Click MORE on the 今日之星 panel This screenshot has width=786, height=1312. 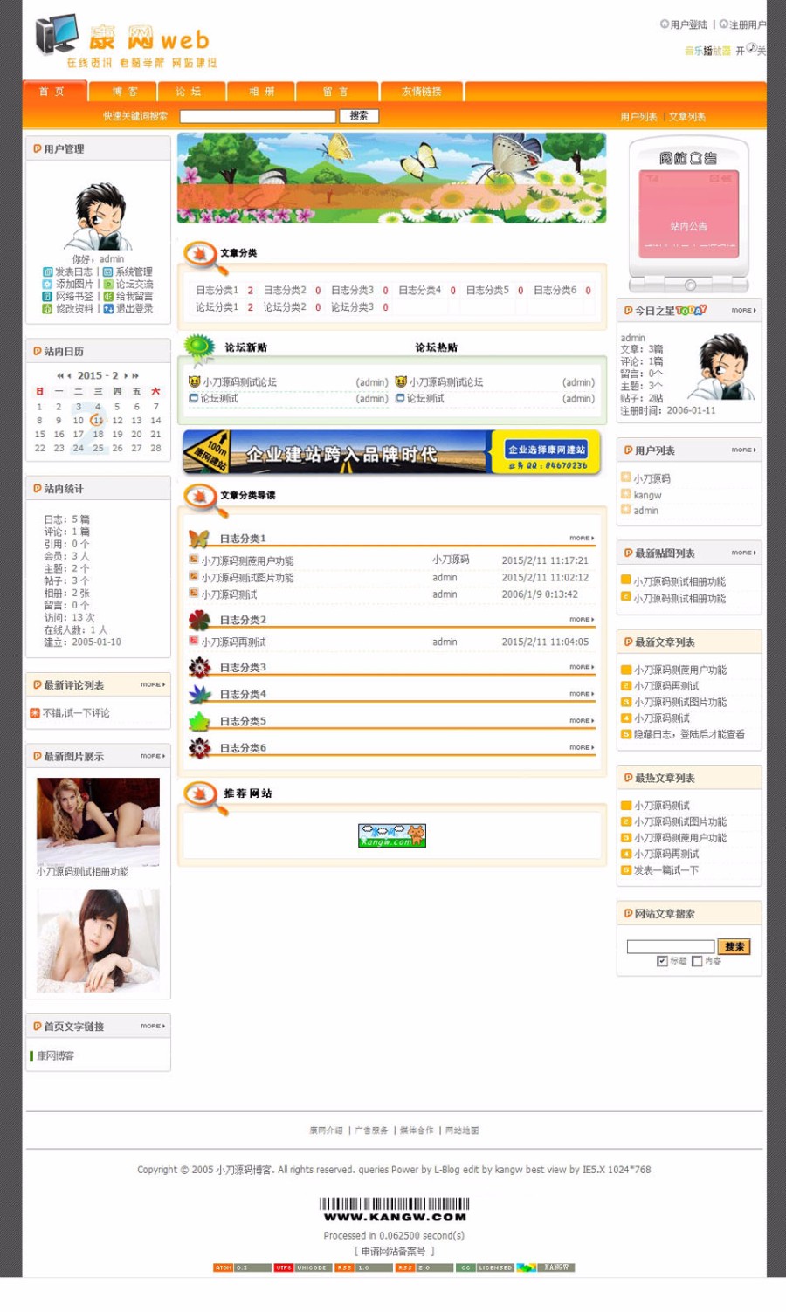point(741,309)
